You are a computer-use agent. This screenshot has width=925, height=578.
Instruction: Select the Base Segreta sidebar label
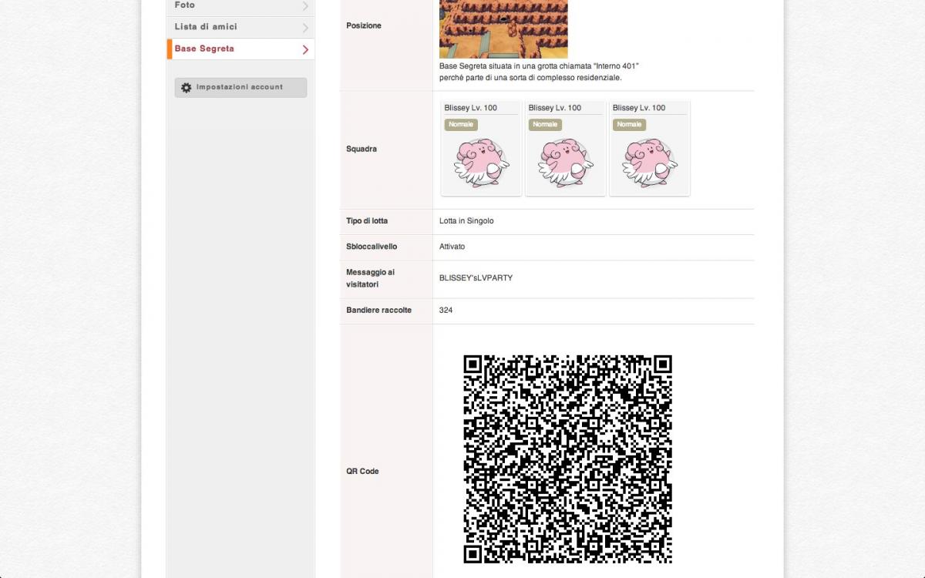click(204, 49)
